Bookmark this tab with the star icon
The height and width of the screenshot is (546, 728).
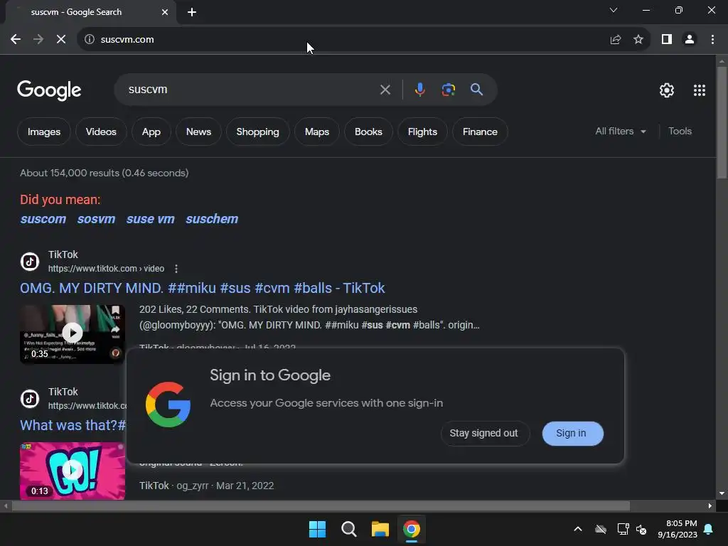tap(638, 40)
